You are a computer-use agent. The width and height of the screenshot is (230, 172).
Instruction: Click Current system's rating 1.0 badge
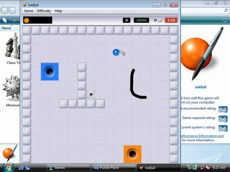(x=223, y=128)
